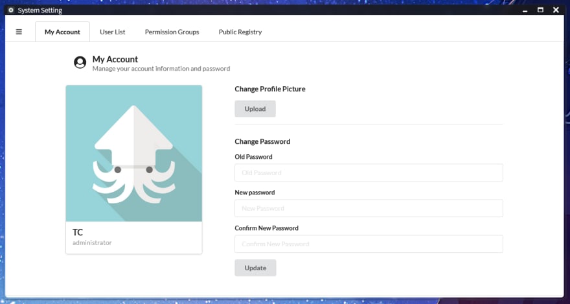Viewport: 570px width, 304px height.
Task: Switch to the Public Registry tab
Action: 240,32
